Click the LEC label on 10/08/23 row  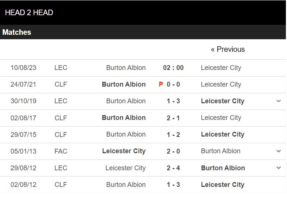pos(61,68)
